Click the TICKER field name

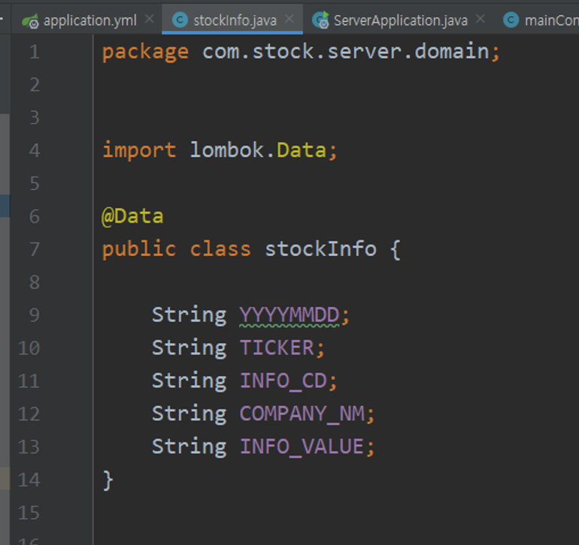[x=277, y=348]
